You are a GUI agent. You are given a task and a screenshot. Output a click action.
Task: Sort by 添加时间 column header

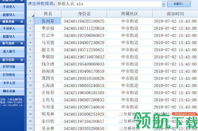[x=175, y=14]
